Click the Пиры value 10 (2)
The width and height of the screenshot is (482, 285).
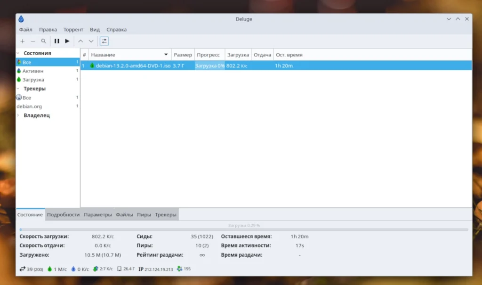point(202,245)
